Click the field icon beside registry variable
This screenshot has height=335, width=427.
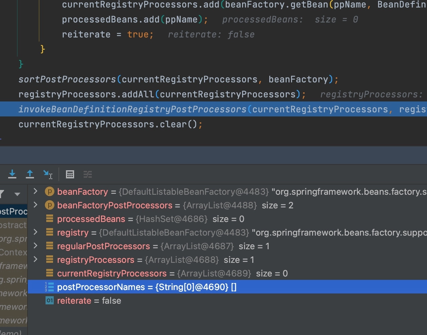tap(50, 232)
